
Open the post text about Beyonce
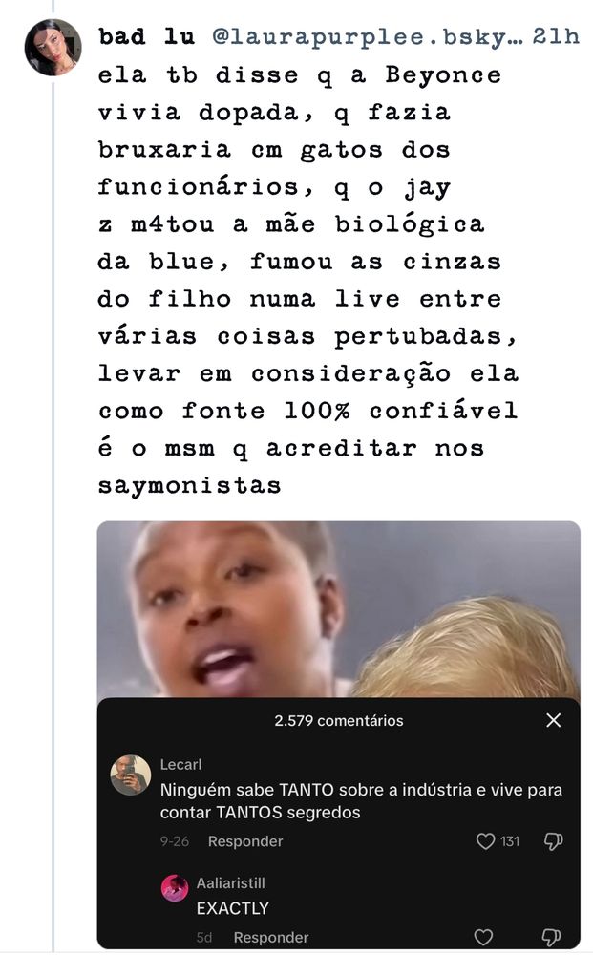pos(308,280)
